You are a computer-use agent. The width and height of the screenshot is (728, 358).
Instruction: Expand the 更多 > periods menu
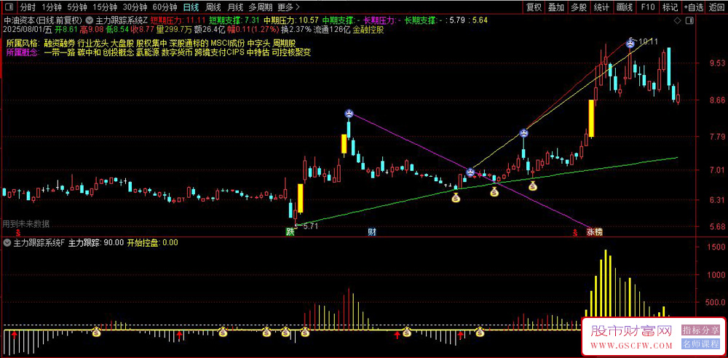tap(288, 7)
